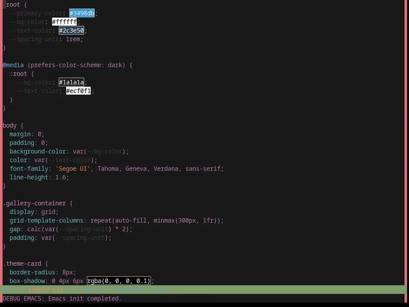Click '(prefers-color-scheme: dark)' text
This screenshot has height=307, width=409.
point(76,65)
